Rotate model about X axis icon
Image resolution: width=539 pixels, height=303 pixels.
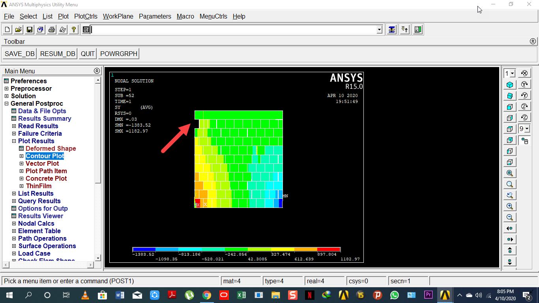click(524, 73)
